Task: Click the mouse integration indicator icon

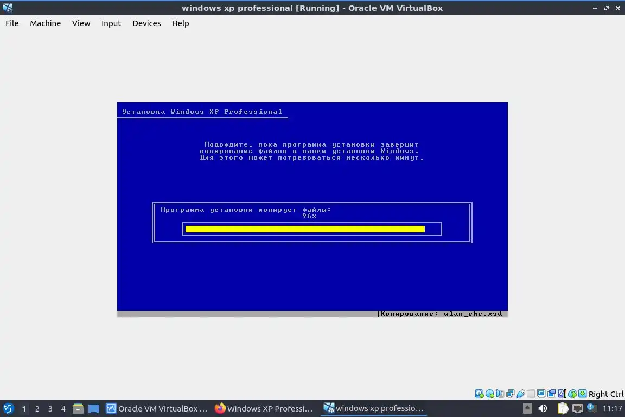Action: (x=572, y=394)
